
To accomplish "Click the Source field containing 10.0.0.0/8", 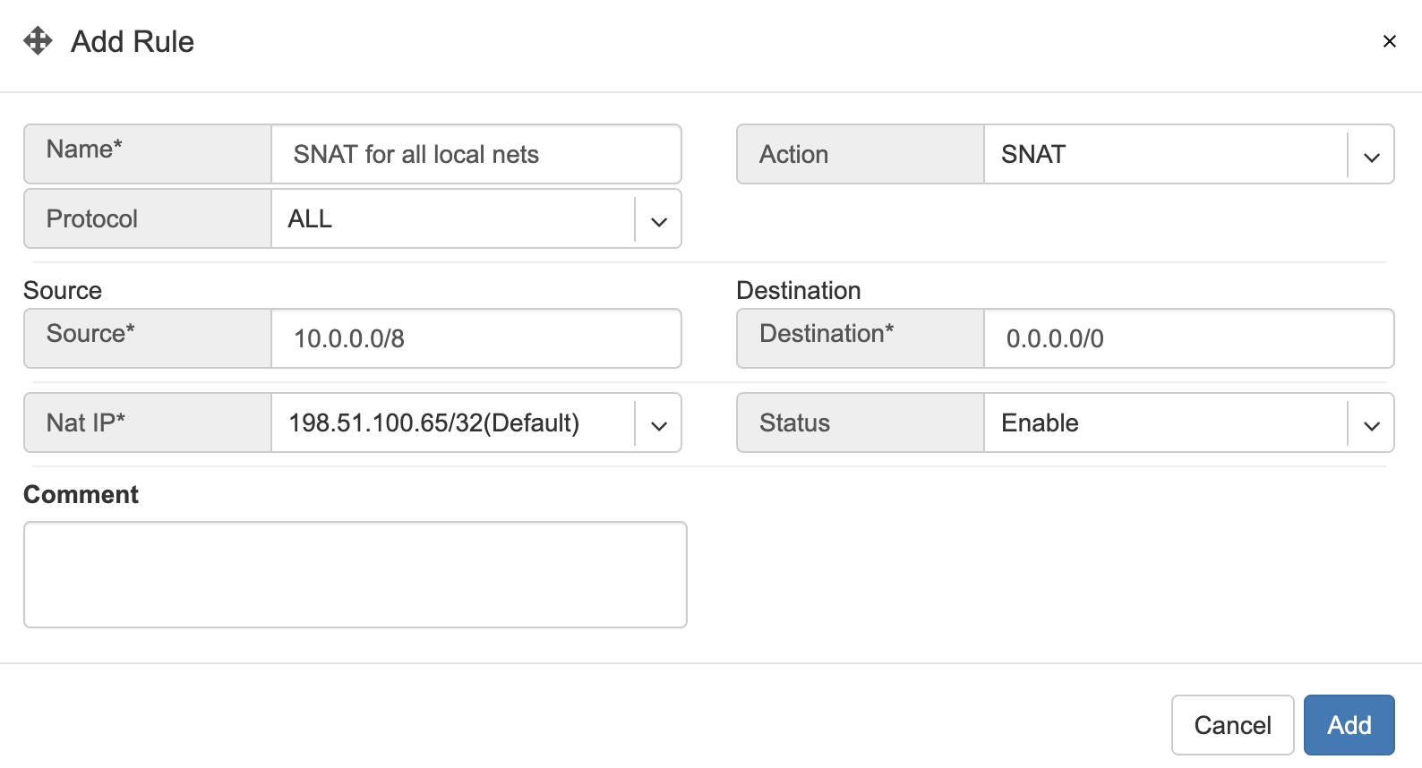I will [475, 339].
